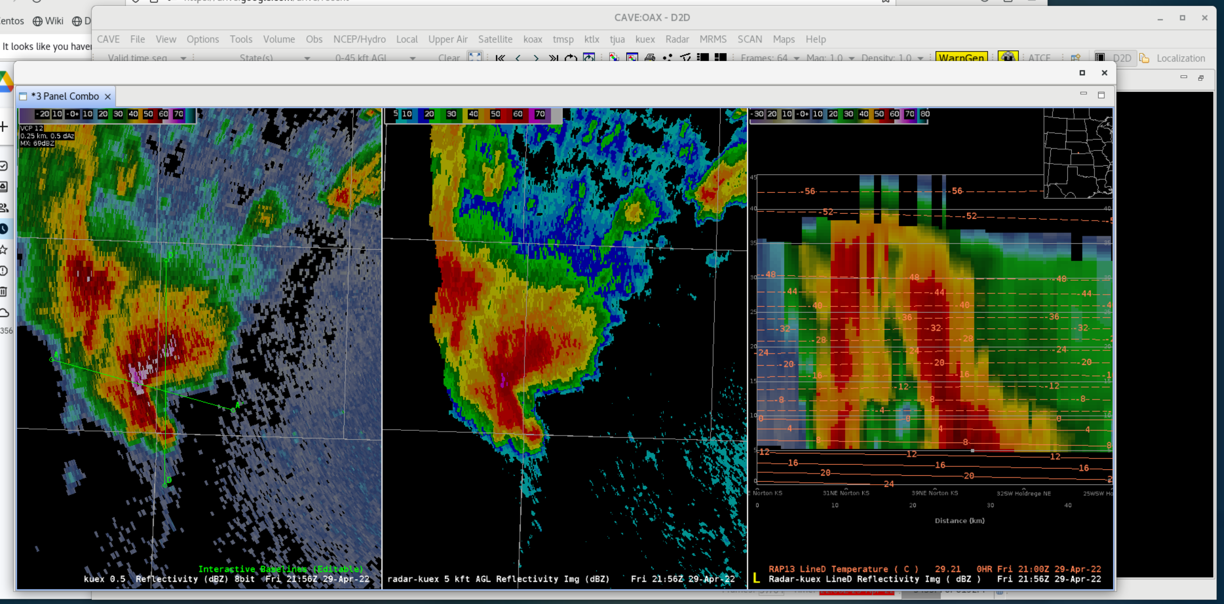This screenshot has width=1224, height=604.
Task: Open the File menu
Action: pos(138,39)
